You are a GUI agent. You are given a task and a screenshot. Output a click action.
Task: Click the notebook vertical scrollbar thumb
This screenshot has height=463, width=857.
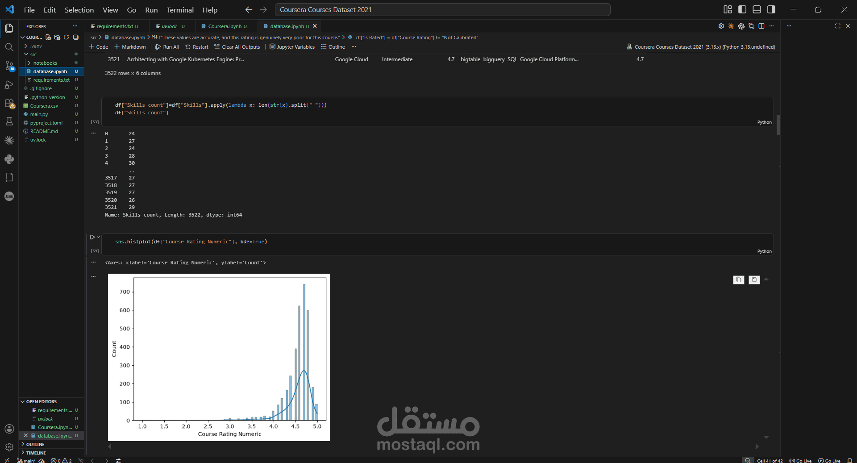(778, 125)
